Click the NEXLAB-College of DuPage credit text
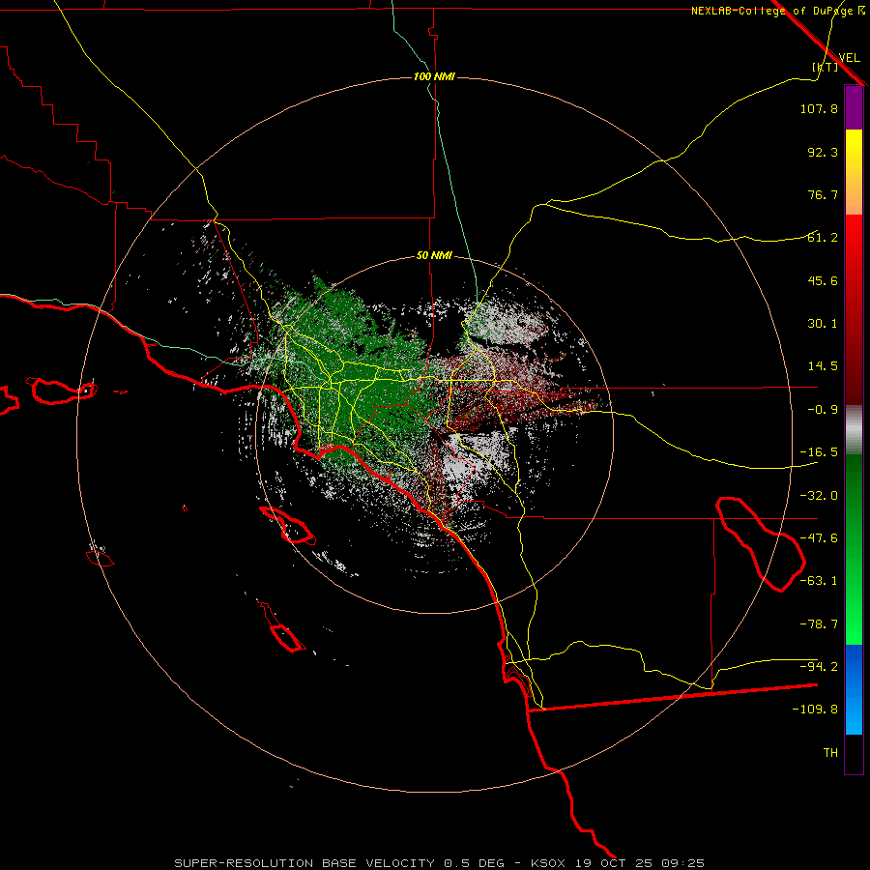This screenshot has height=870, width=870. (778, 11)
